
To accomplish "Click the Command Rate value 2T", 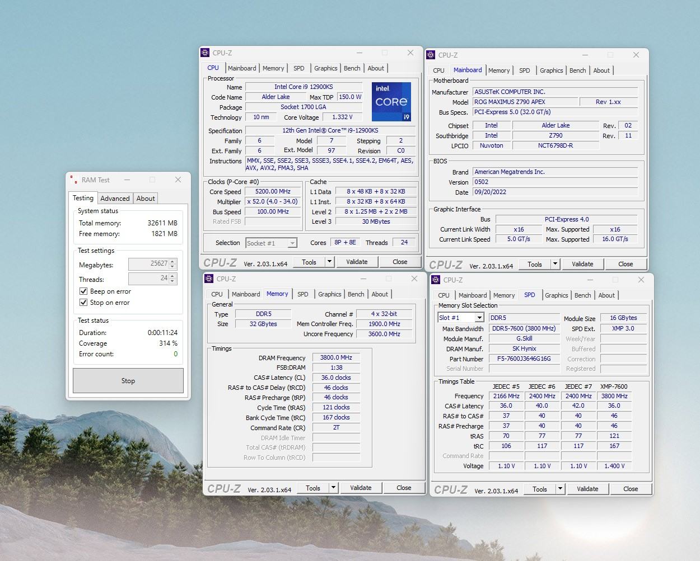I will [336, 427].
